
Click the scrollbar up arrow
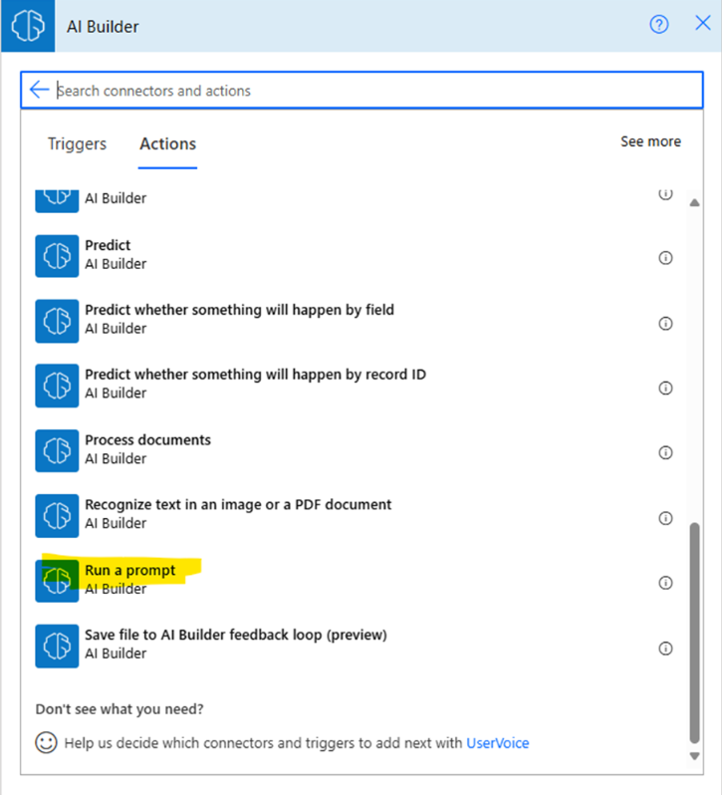point(694,202)
